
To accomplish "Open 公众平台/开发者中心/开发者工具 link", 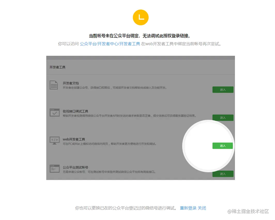I will click(x=110, y=44).
